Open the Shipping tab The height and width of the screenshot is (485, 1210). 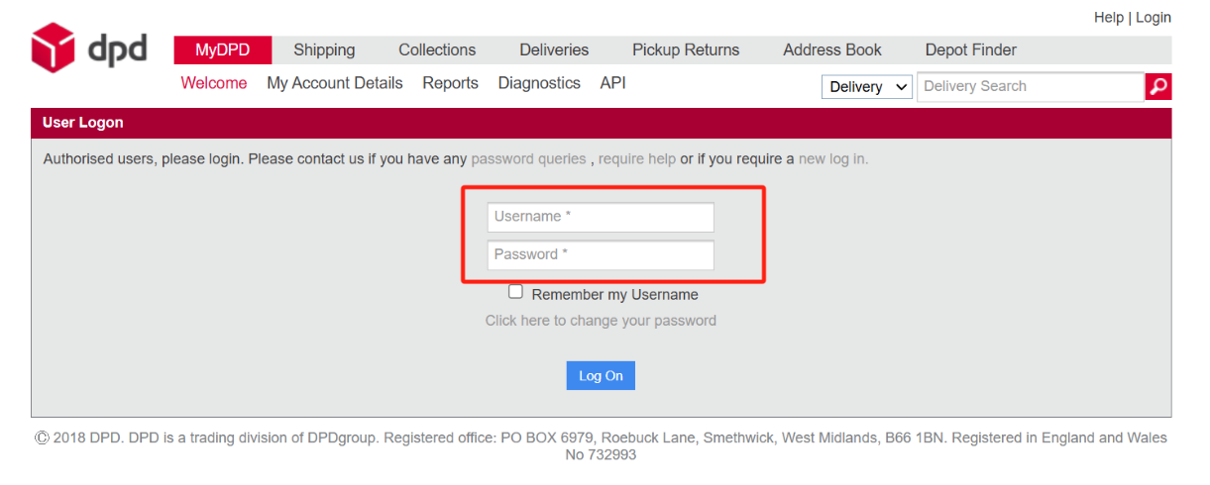click(x=324, y=50)
